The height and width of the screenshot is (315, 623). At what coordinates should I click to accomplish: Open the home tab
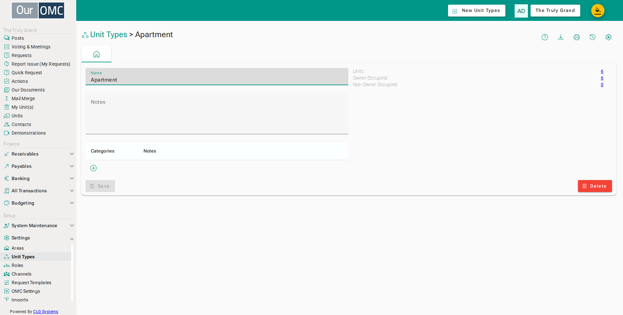click(96, 54)
